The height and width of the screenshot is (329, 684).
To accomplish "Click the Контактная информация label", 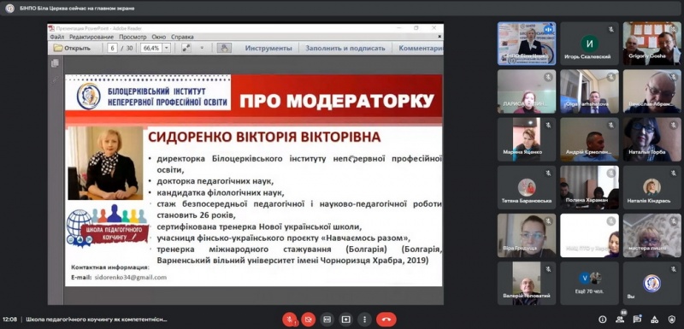I will click(x=110, y=267).
